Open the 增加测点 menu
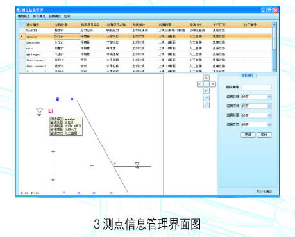Viewport: 295px width, 237px height. pyautogui.click(x=24, y=16)
